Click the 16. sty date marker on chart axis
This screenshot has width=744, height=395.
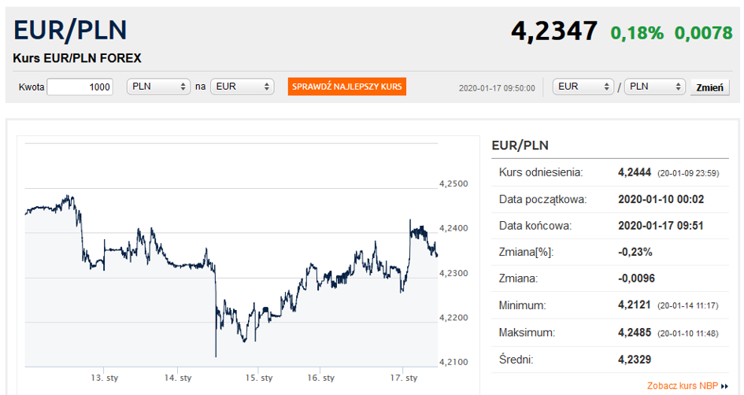[x=320, y=378]
